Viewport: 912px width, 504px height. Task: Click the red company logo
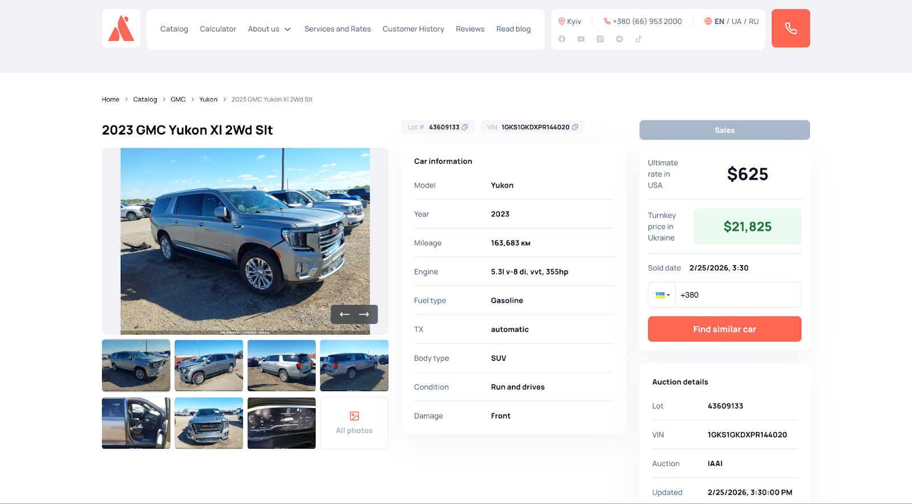click(x=121, y=29)
